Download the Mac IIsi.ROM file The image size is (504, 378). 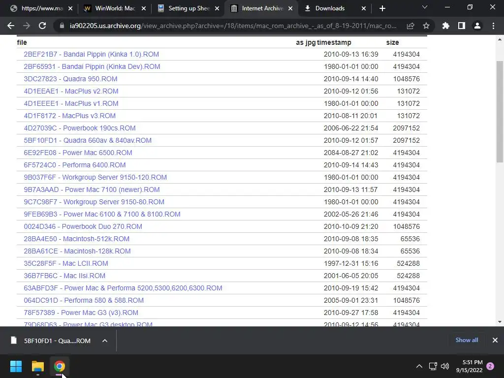(64, 276)
